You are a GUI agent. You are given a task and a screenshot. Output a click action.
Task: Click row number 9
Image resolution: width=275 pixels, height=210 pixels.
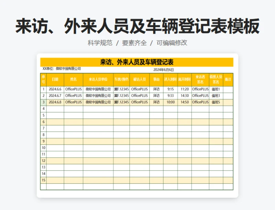[44, 141]
